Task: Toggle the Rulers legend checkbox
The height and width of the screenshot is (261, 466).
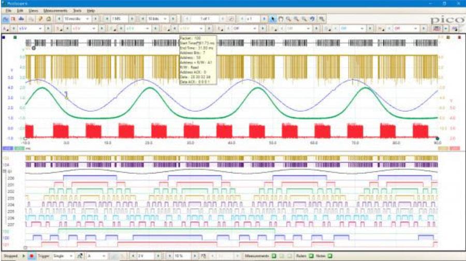Action: [x=311, y=256]
